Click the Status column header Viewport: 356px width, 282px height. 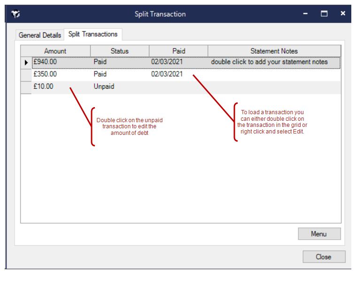(x=119, y=51)
